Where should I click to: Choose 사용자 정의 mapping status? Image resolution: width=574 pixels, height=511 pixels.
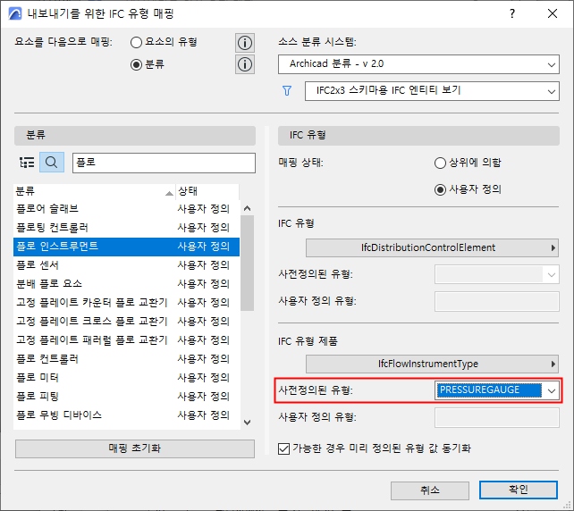440,190
